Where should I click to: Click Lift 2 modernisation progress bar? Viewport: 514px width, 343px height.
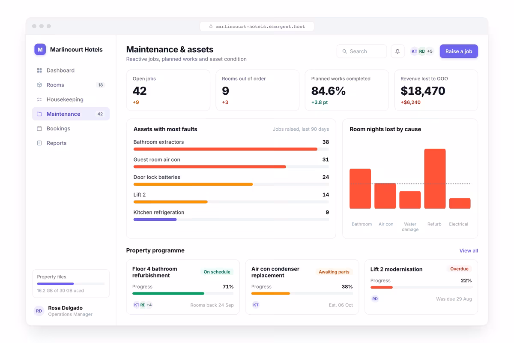pyautogui.click(x=421, y=288)
